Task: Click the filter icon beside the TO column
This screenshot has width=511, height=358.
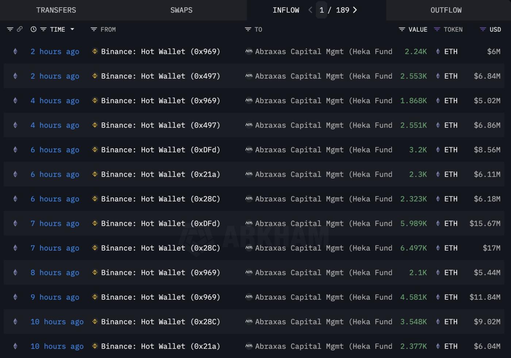Action: click(247, 29)
